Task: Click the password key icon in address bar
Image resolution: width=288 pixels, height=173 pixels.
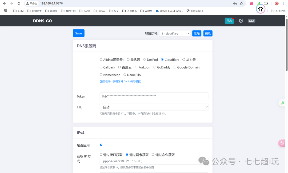Action: (x=235, y=3)
